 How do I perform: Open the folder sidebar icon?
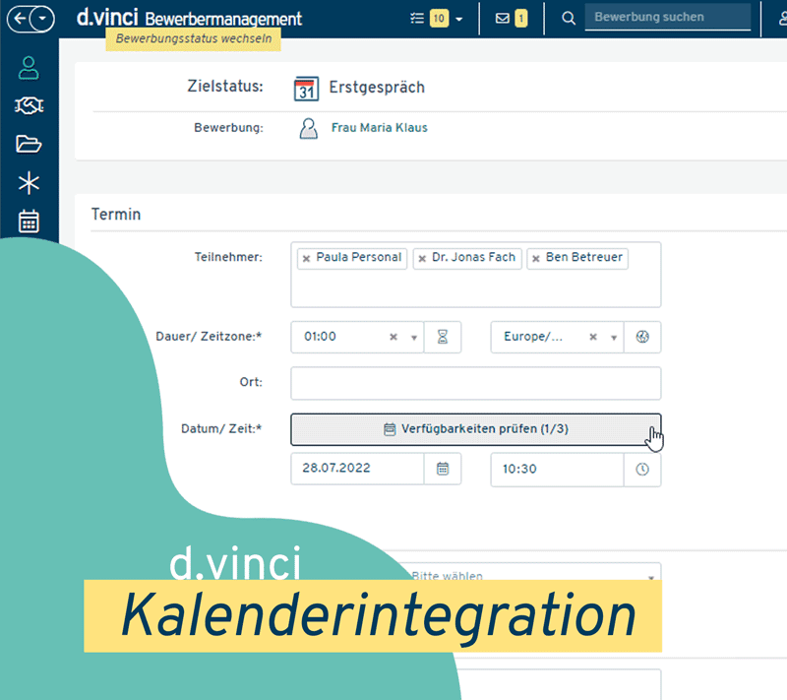coord(29,144)
